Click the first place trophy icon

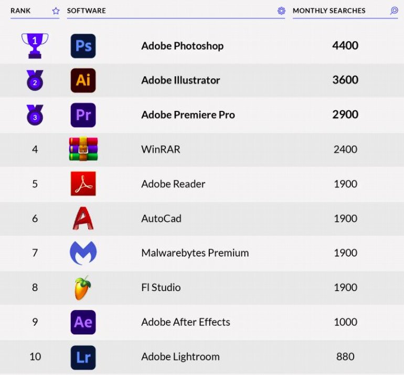[35, 45]
